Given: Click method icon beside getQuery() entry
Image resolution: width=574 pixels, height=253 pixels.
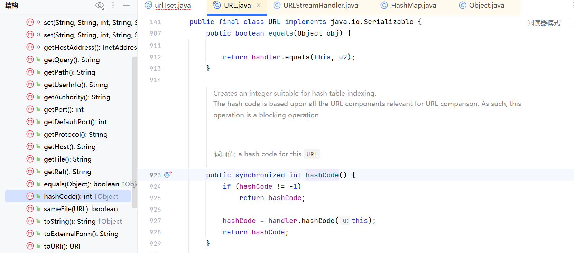Looking at the screenshot, I should pyautogui.click(x=30, y=60).
